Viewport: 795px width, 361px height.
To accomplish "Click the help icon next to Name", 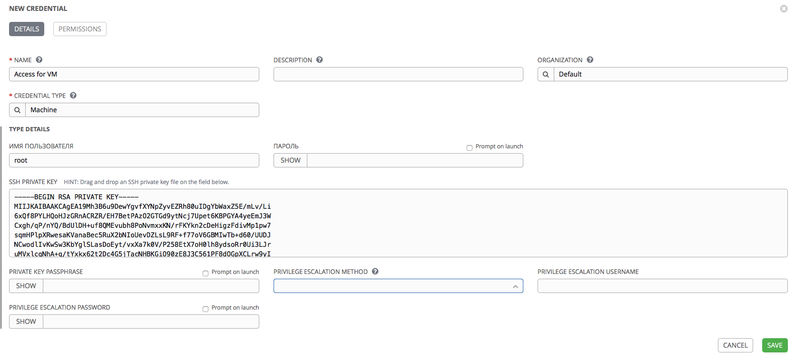I will pos(39,60).
